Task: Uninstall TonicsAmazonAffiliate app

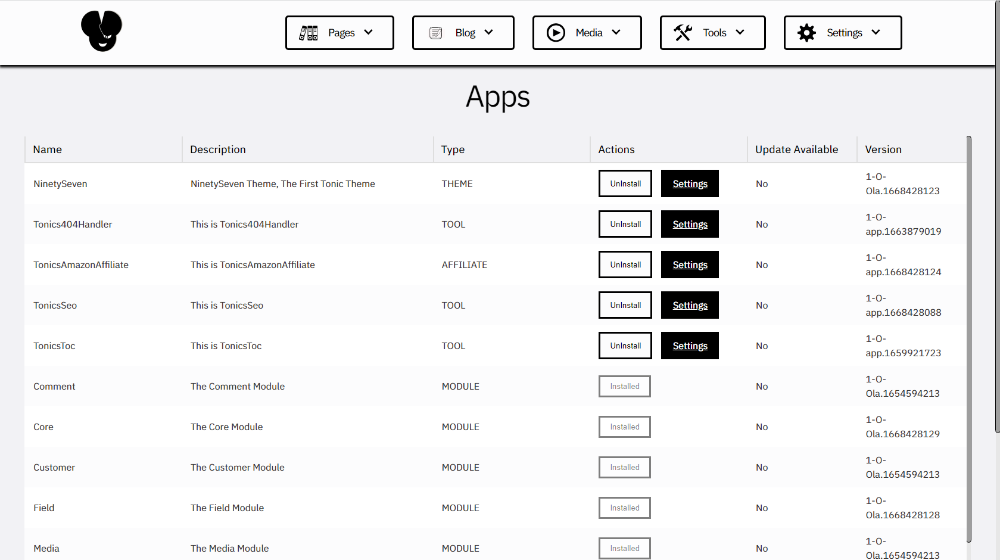Action: coord(625,265)
